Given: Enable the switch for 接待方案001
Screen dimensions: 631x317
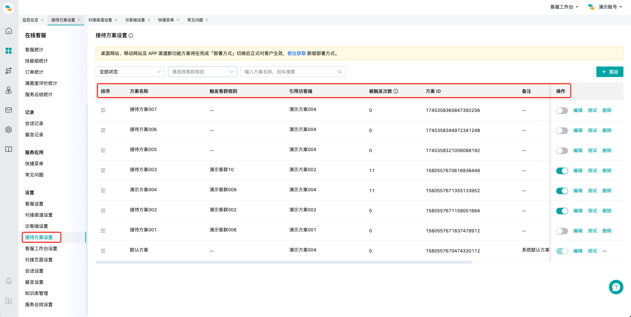Looking at the screenshot, I should tap(562, 231).
